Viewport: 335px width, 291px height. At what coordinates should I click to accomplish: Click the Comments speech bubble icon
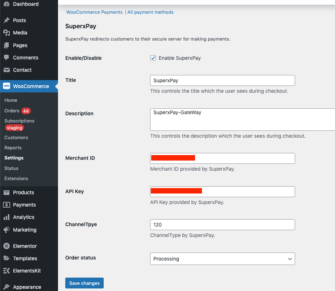(x=7, y=58)
